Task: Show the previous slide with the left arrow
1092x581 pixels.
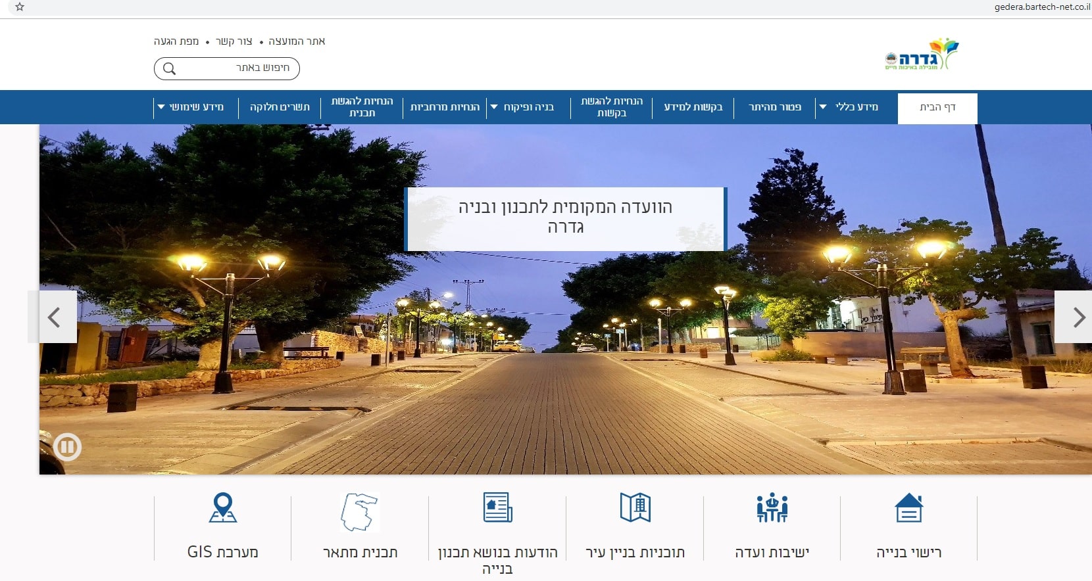Action: tap(55, 317)
